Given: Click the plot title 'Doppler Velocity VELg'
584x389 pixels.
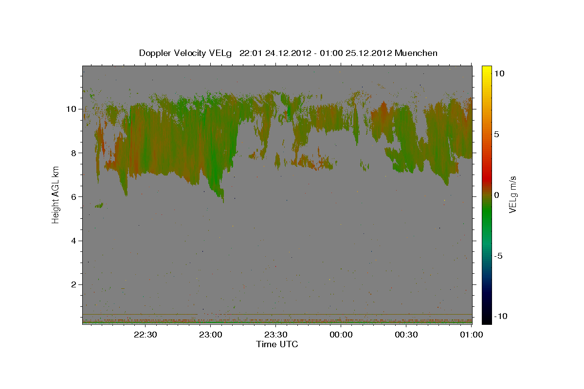Looking at the screenshot, I should click(x=186, y=53).
